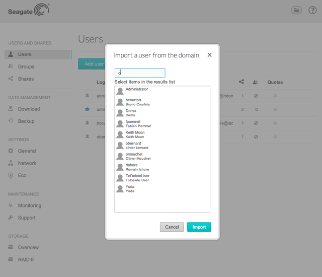Click the help question mark icon

[x=312, y=10]
